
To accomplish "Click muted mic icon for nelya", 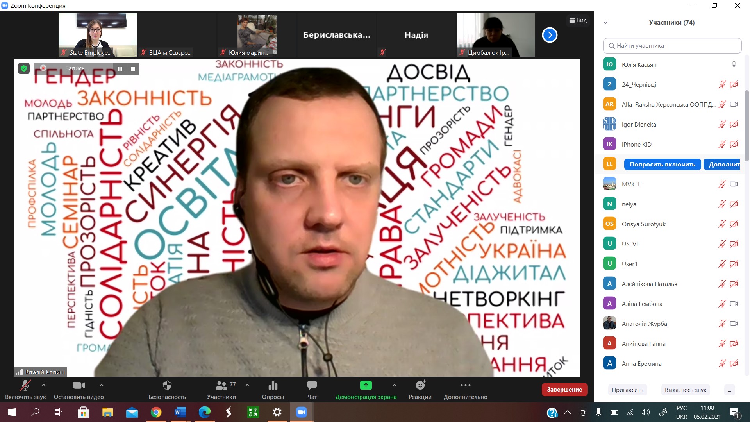I will coord(722,204).
